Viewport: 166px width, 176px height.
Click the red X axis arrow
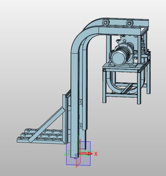coord(86,154)
